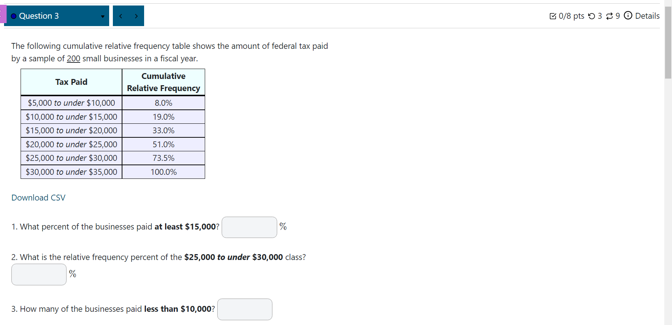672x325 pixels.
Task: Select the left-arrow previous question icon
Action: point(120,16)
